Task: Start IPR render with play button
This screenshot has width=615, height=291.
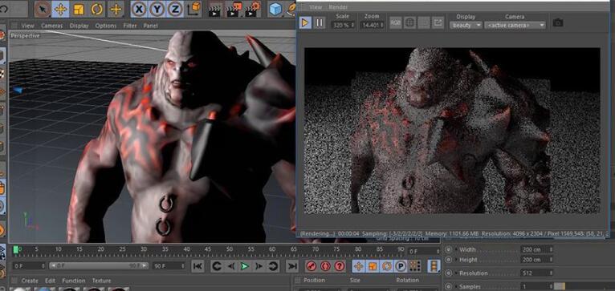Action: point(305,22)
